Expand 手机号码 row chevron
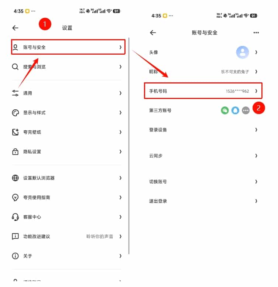This screenshot has width=278, height=287. [x=256, y=91]
